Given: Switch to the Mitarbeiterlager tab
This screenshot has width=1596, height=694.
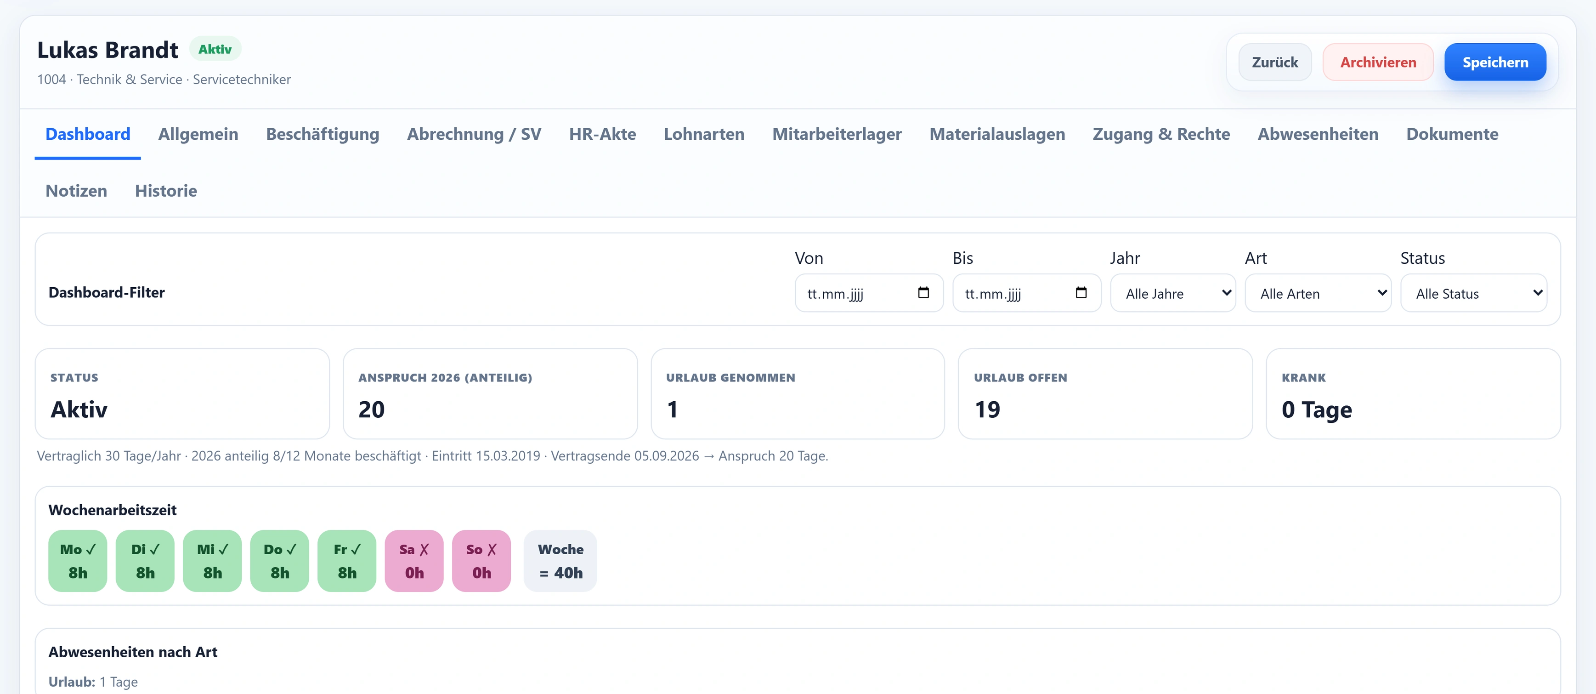Looking at the screenshot, I should coord(837,134).
